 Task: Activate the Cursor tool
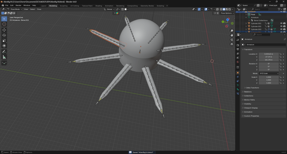tap(4, 24)
